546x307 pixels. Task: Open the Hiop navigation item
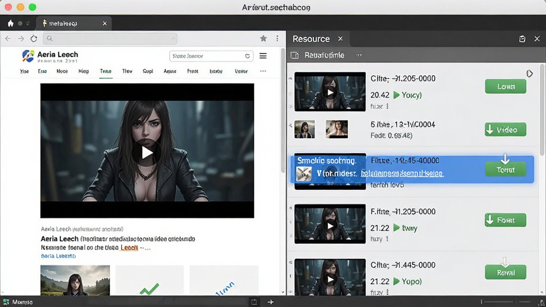(84, 71)
